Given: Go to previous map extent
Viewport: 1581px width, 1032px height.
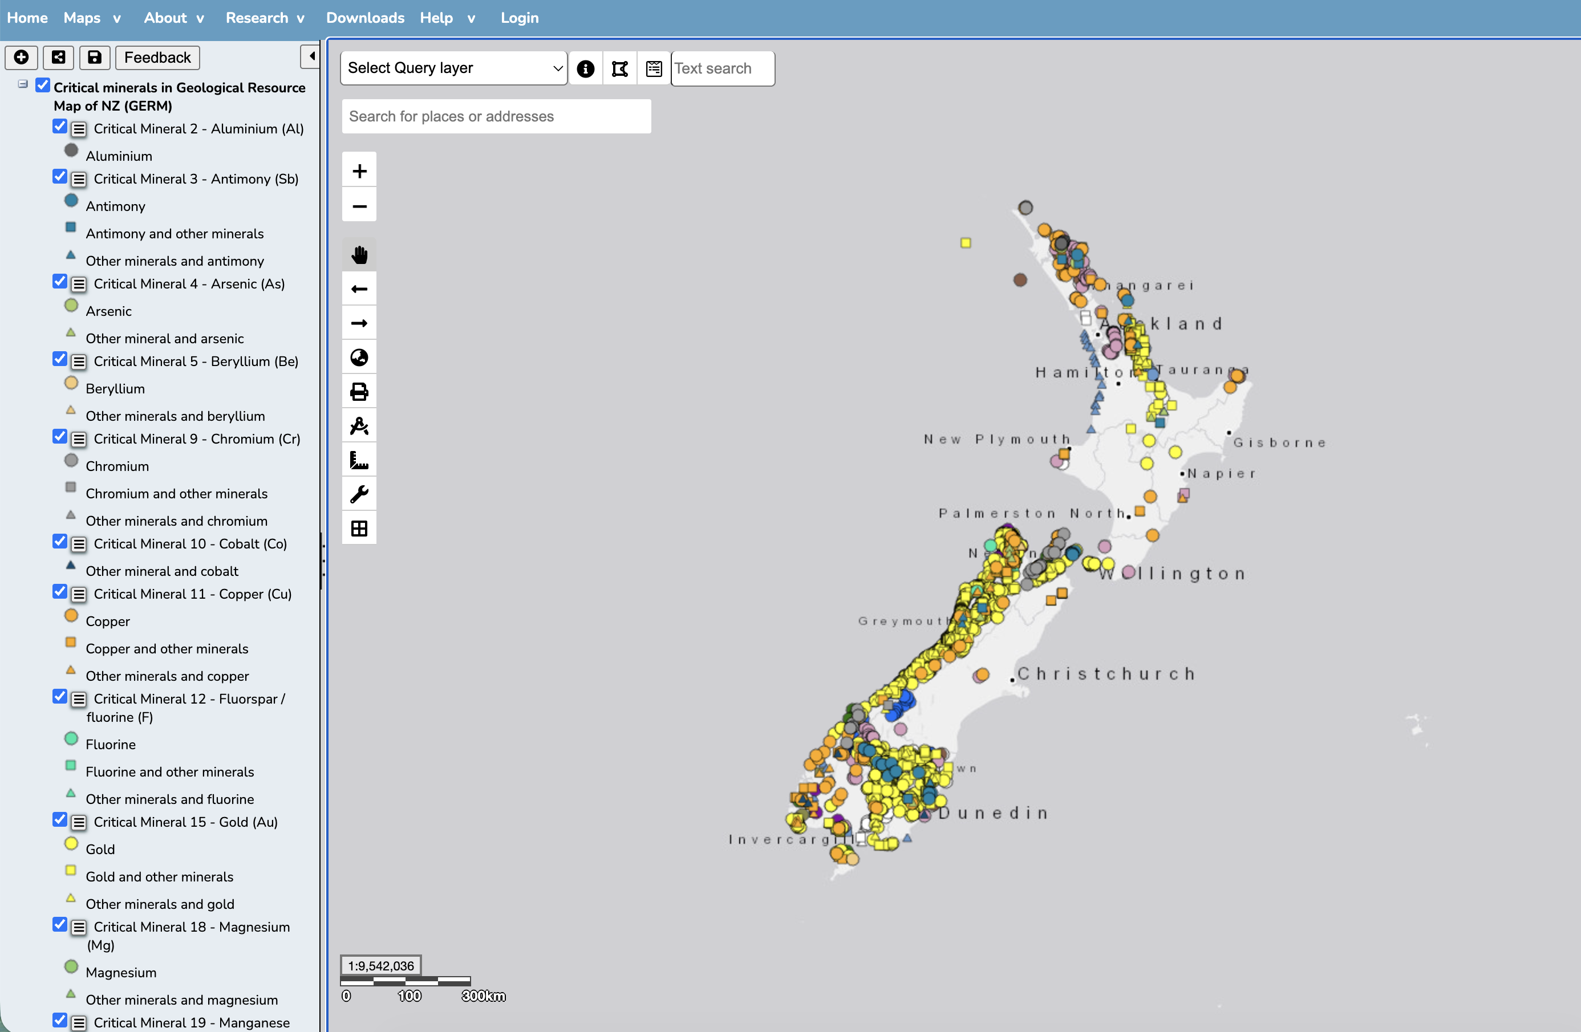Looking at the screenshot, I should (x=359, y=289).
